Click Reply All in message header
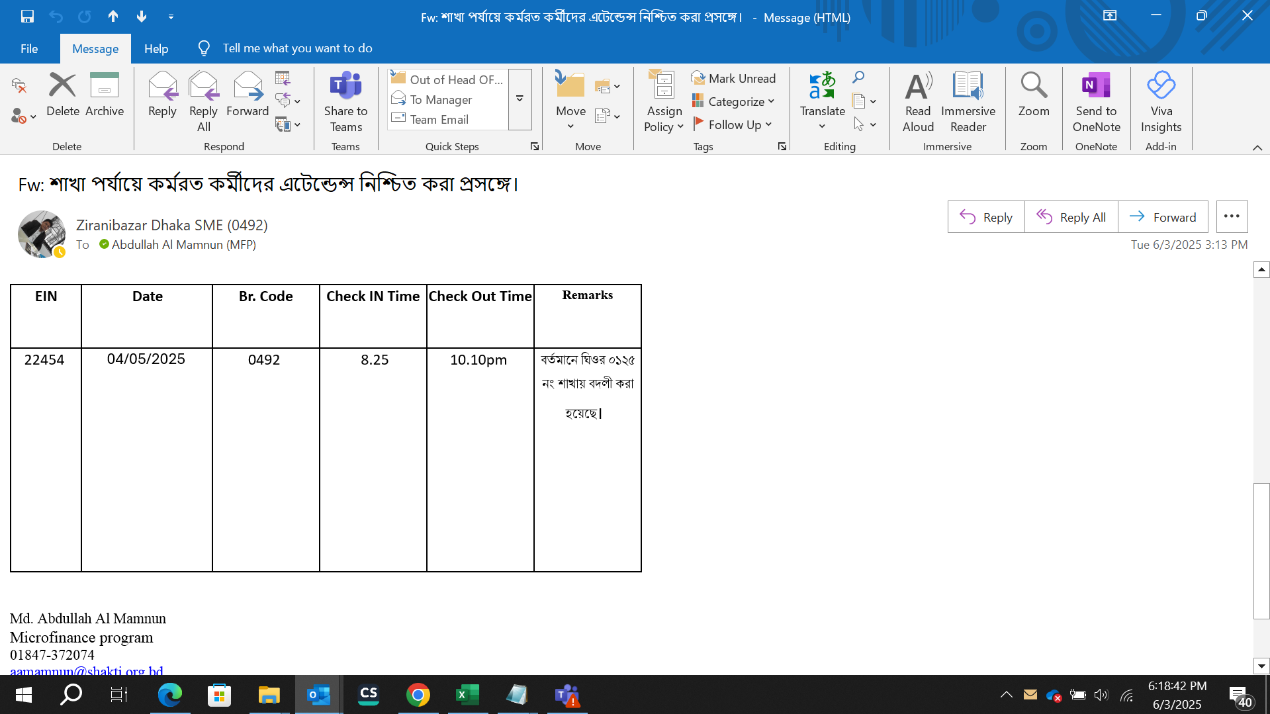The image size is (1270, 714). [x=1071, y=217]
